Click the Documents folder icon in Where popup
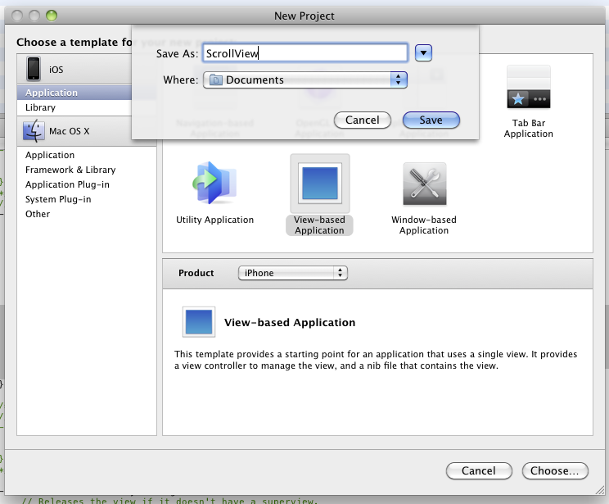609x504 pixels. (215, 79)
